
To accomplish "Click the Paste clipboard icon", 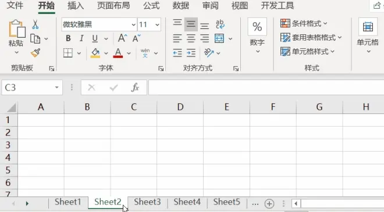I will (x=17, y=28).
